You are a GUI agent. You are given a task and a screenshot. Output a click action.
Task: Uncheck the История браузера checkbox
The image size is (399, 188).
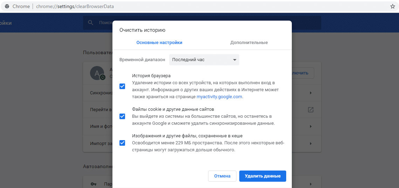[x=122, y=86]
